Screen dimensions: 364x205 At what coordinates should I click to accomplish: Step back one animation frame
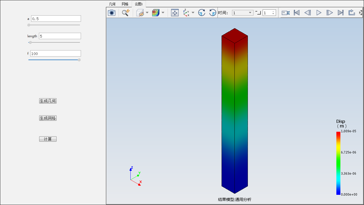tap(308, 13)
